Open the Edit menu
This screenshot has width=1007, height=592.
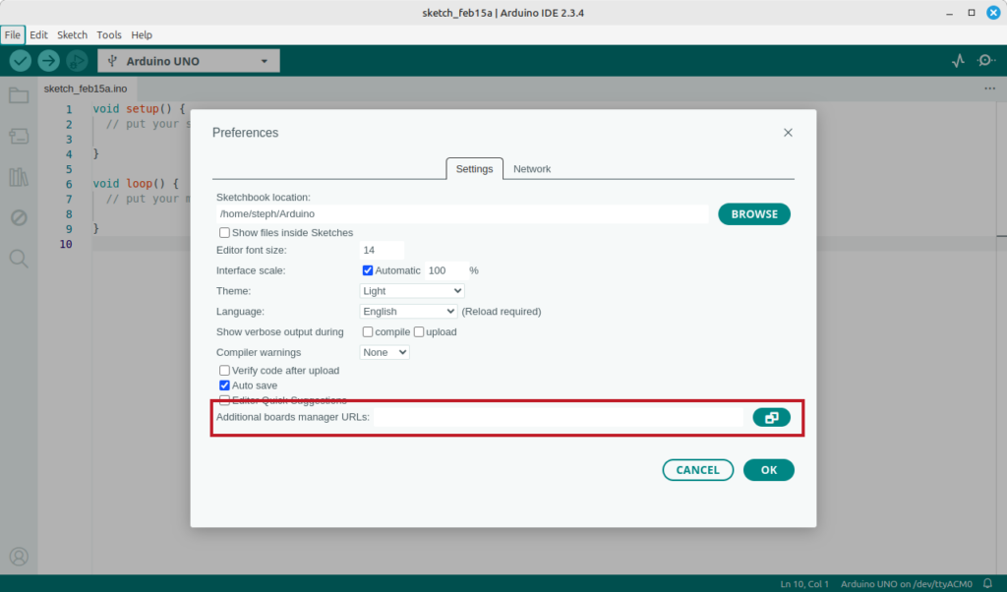pyautogui.click(x=38, y=34)
